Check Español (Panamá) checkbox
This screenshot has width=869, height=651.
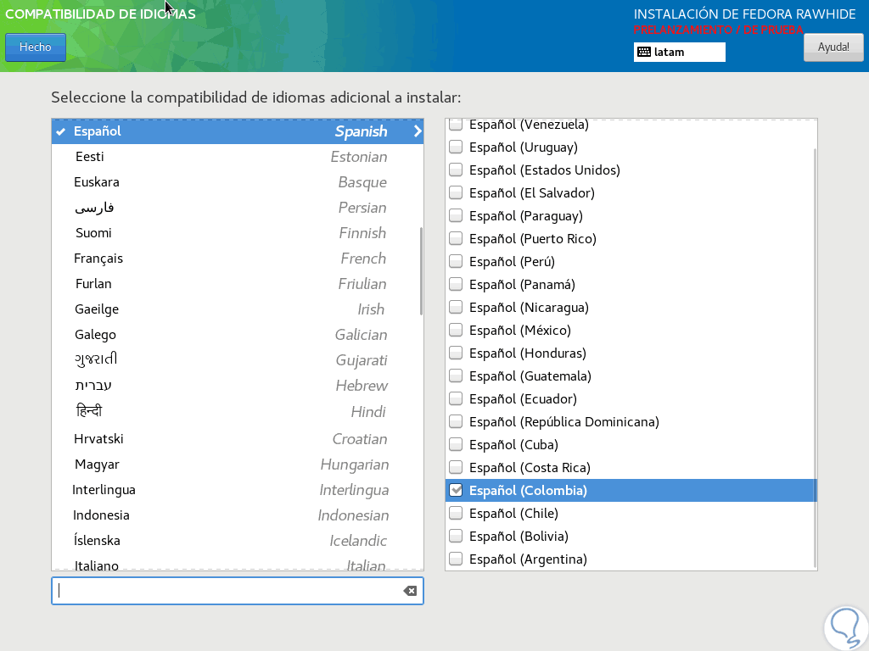point(456,285)
